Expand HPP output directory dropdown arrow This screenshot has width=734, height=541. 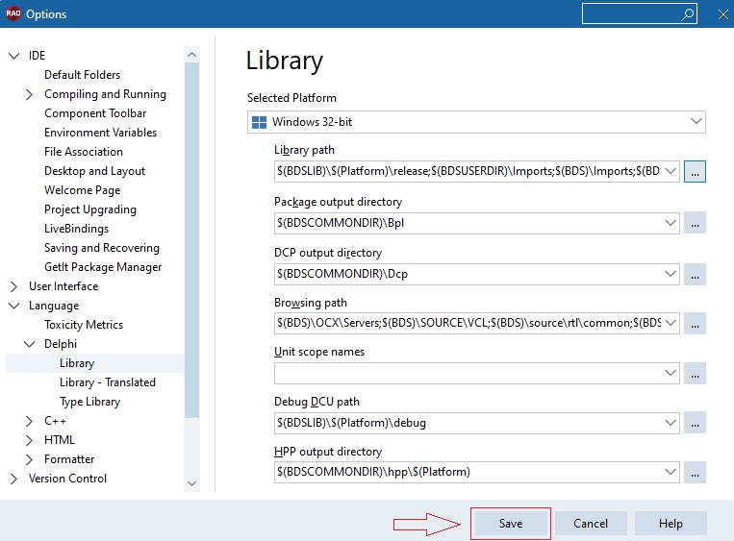[x=671, y=472]
